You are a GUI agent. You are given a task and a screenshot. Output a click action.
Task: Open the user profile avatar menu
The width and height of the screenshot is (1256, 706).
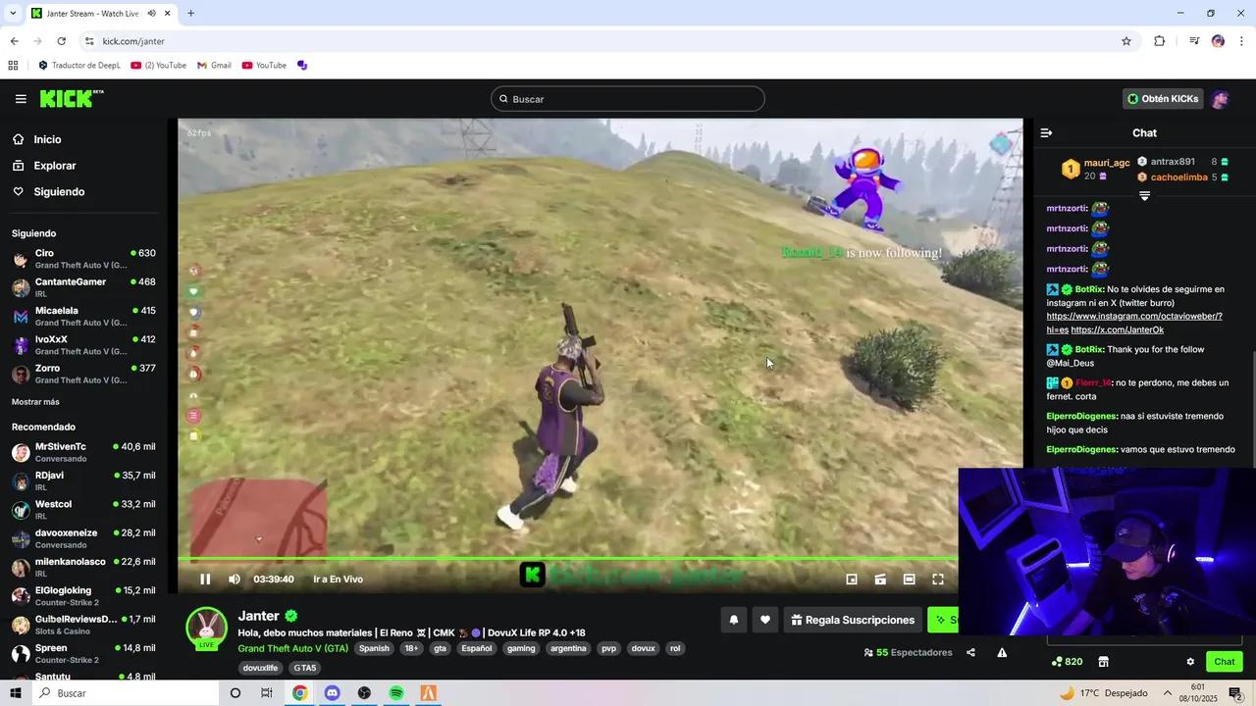(x=1221, y=99)
